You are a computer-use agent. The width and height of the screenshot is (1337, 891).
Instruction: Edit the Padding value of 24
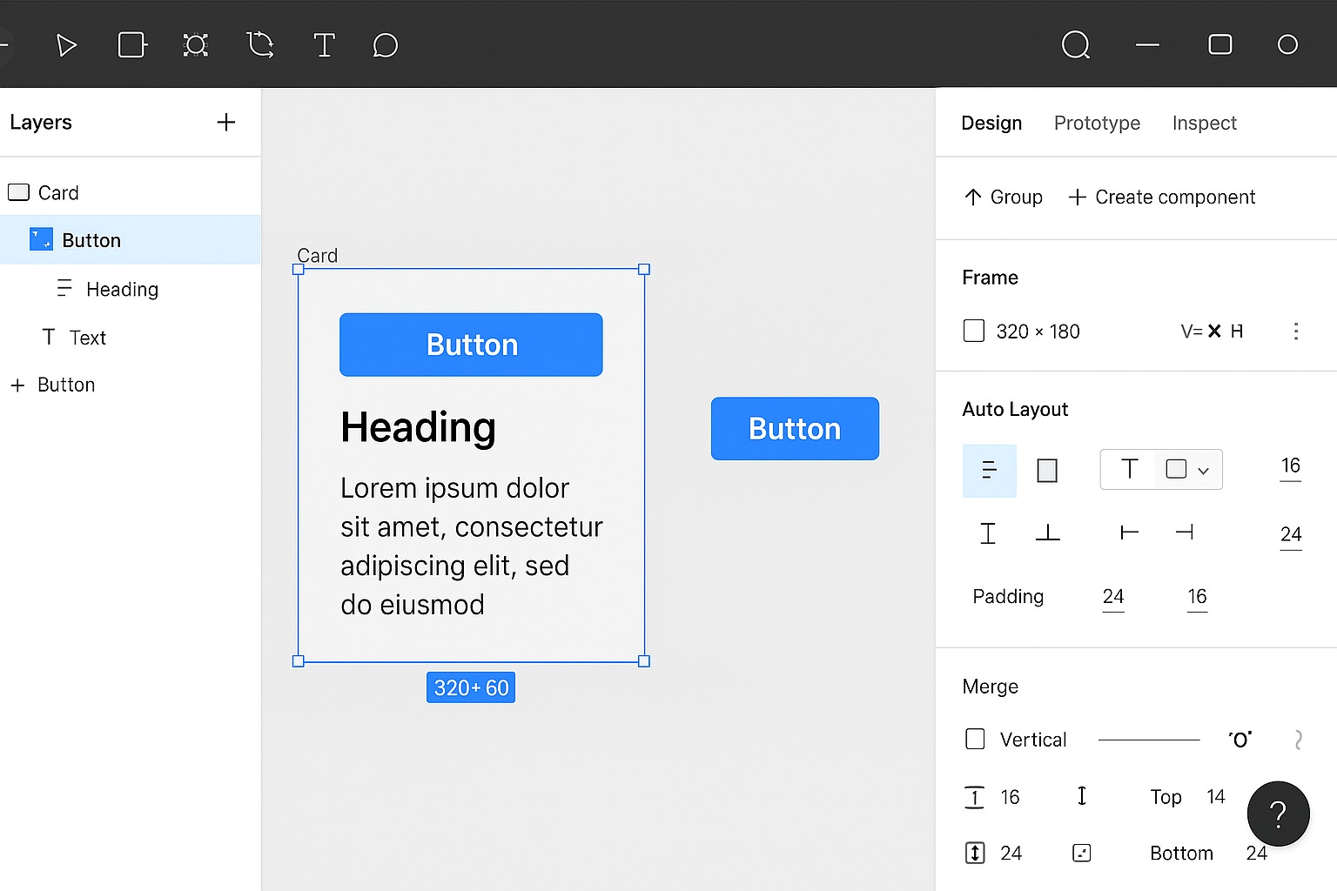[x=1113, y=597]
